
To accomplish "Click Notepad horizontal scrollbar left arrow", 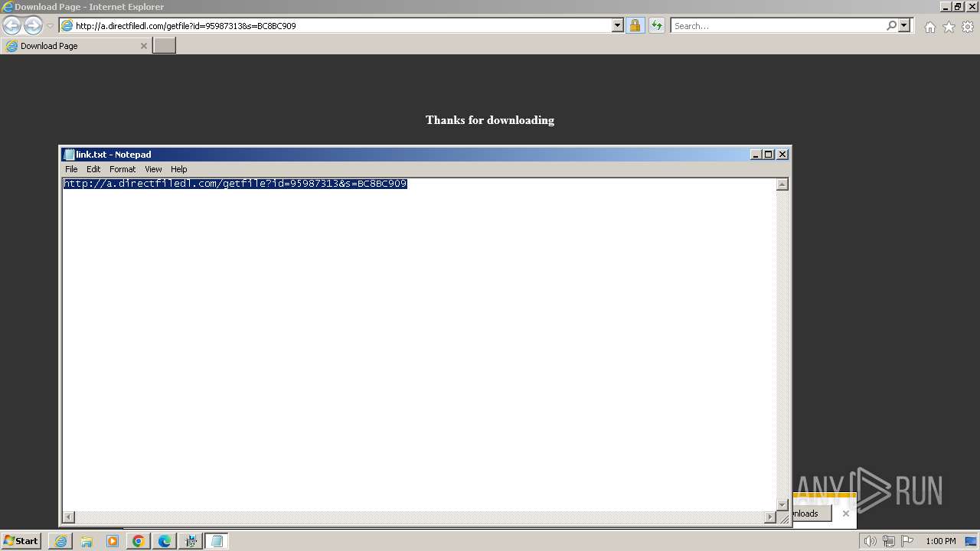I will (69, 517).
